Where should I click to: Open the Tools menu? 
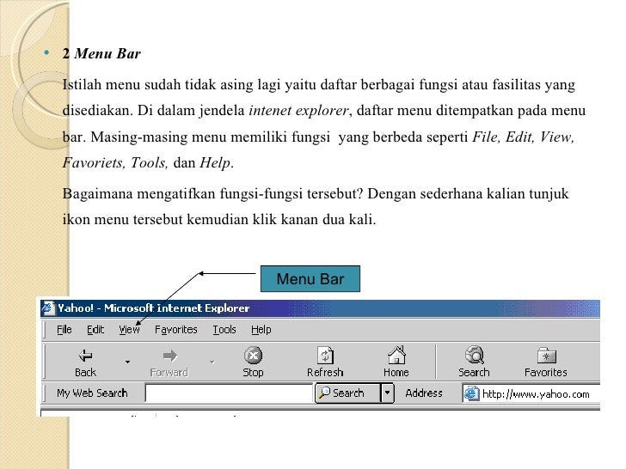[x=224, y=330]
